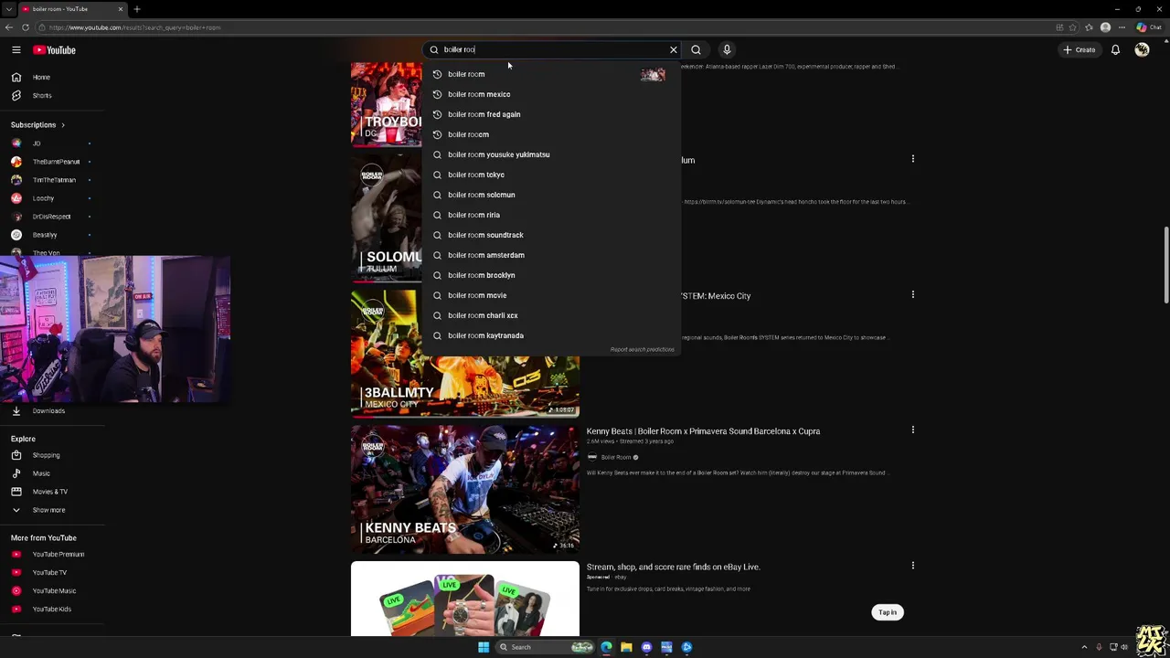Viewport: 1170px width, 658px height.
Task: Open Kenny Beats Boiler Room video title
Action: pyautogui.click(x=703, y=431)
